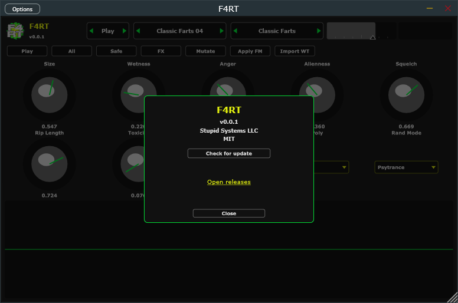Adjust the Toxicity knob showing 0.07

132,164
